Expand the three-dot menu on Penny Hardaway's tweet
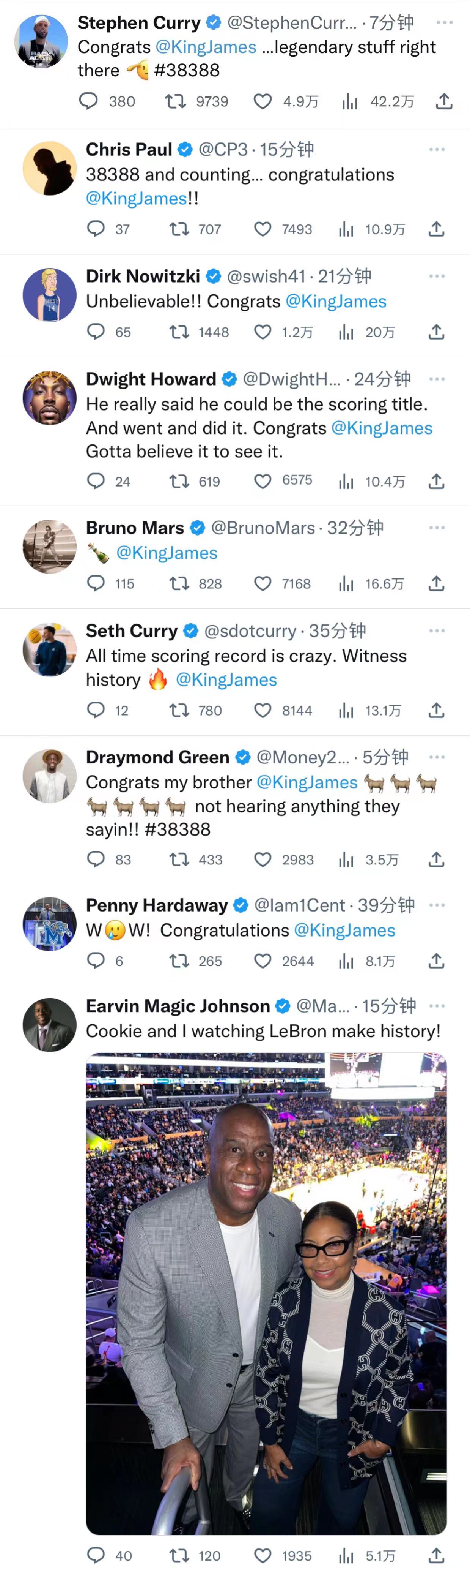Image resolution: width=470 pixels, height=1580 pixels. 437,905
